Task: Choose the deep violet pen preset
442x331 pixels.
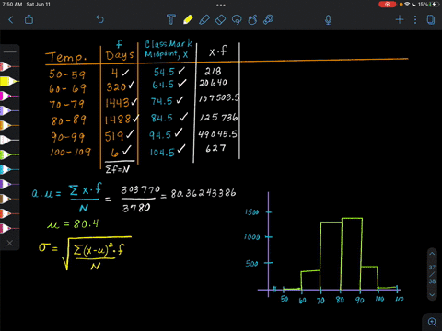Action: [x=9, y=184]
